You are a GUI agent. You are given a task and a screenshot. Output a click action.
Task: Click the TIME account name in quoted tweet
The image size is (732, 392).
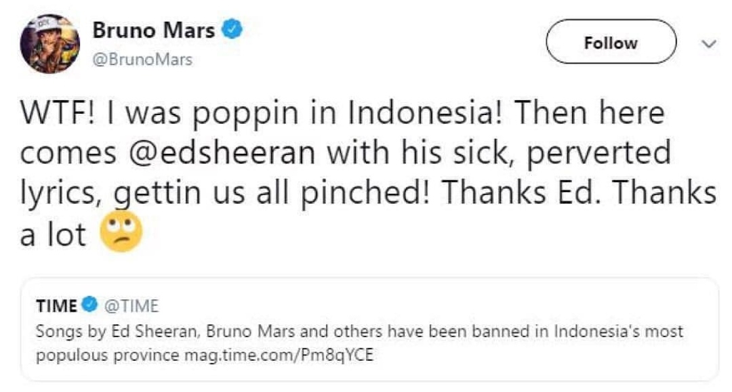(x=56, y=306)
